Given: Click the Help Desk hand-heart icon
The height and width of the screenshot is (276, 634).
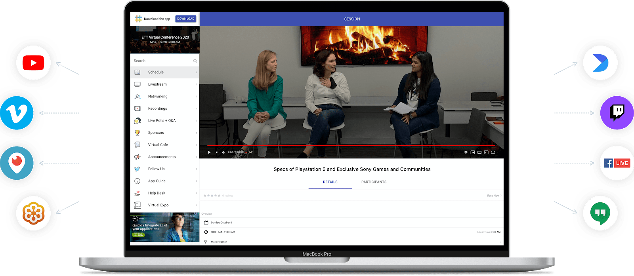Looking at the screenshot, I should click(137, 193).
